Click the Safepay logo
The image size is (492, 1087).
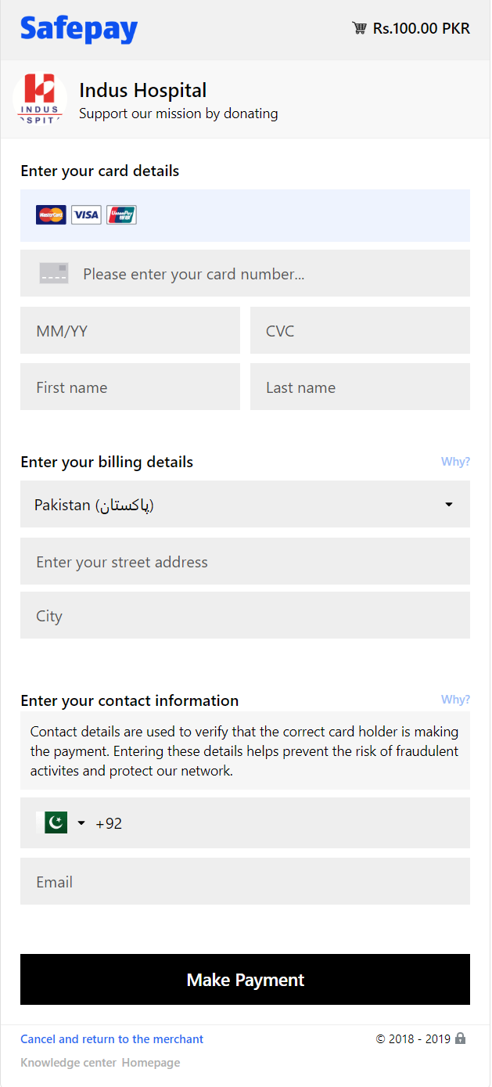coord(79,30)
